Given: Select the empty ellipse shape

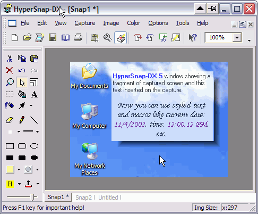Looking at the screenshot, I should click(34, 146).
